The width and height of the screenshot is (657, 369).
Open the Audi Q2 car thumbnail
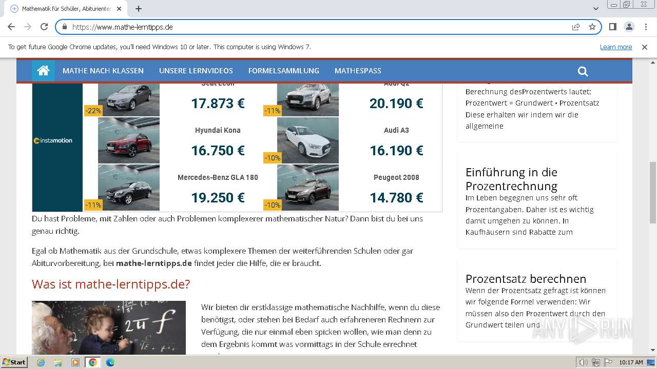308,99
